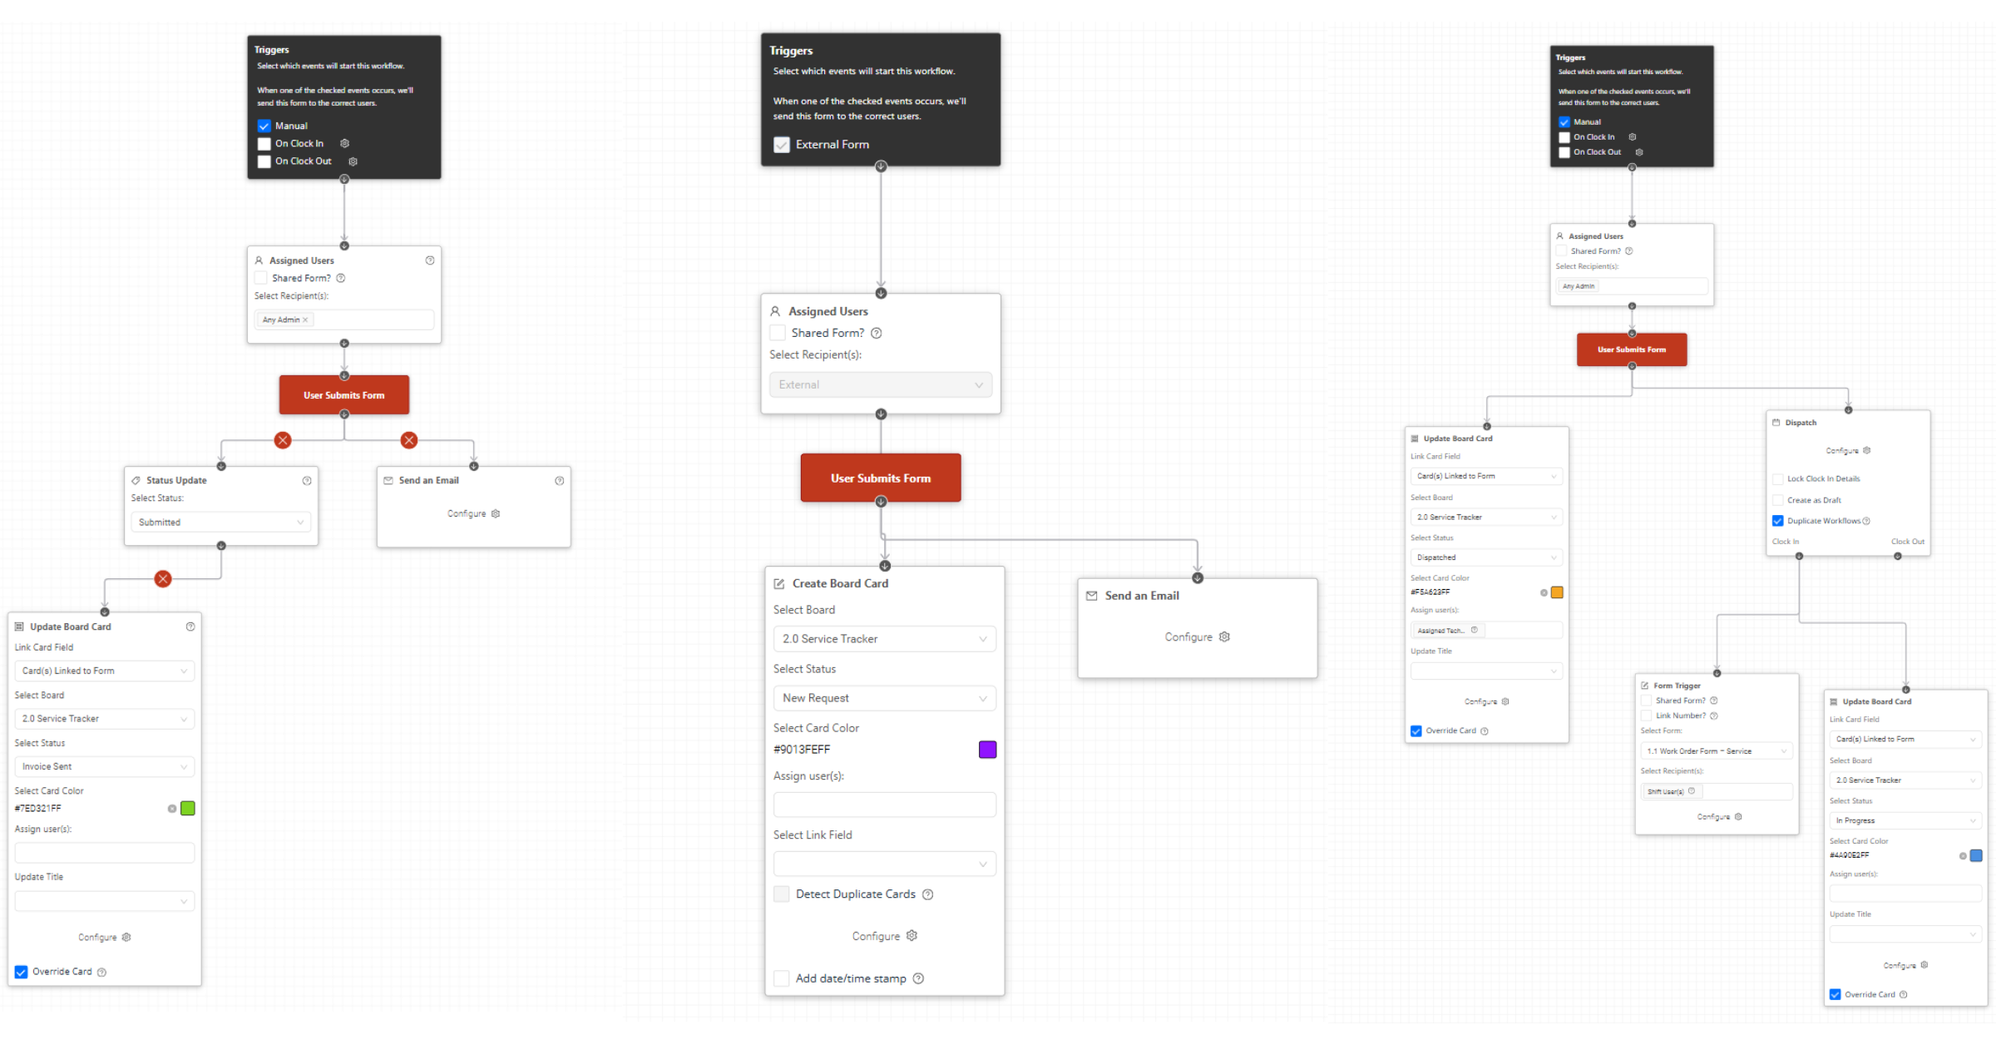Click Configure gear in In Progress Update Board Card
The image size is (1996, 1045).
tap(1924, 965)
